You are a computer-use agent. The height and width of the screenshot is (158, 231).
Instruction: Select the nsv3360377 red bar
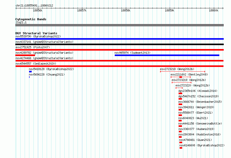180,132
